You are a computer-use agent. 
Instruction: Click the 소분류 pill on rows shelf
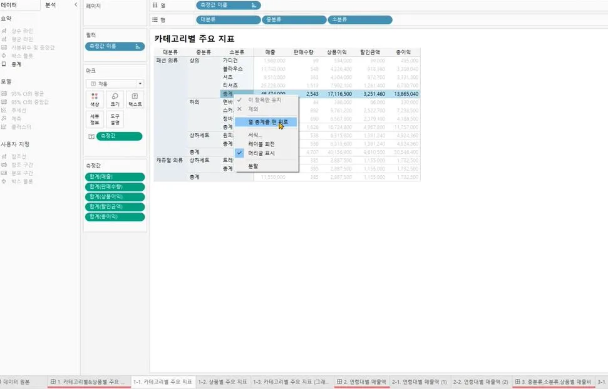tap(360, 19)
